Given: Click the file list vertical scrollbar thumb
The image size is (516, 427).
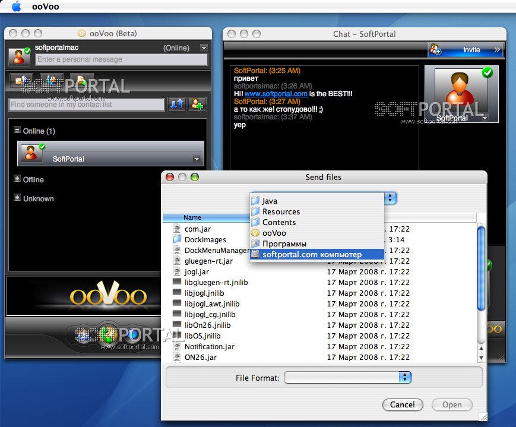Looking at the screenshot, I should coord(481,268).
